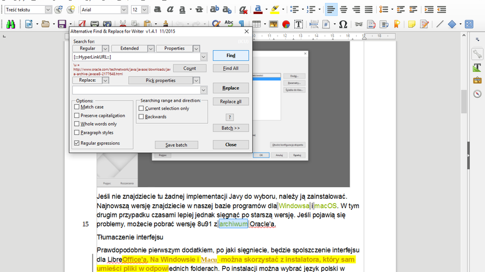Apply strikethrough formatting in toolbar
The height and width of the screenshot is (272, 485).
[x=199, y=9]
